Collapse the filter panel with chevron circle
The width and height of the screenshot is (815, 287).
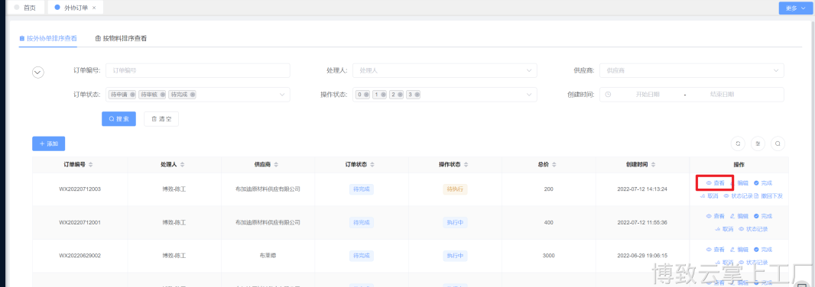click(x=38, y=73)
